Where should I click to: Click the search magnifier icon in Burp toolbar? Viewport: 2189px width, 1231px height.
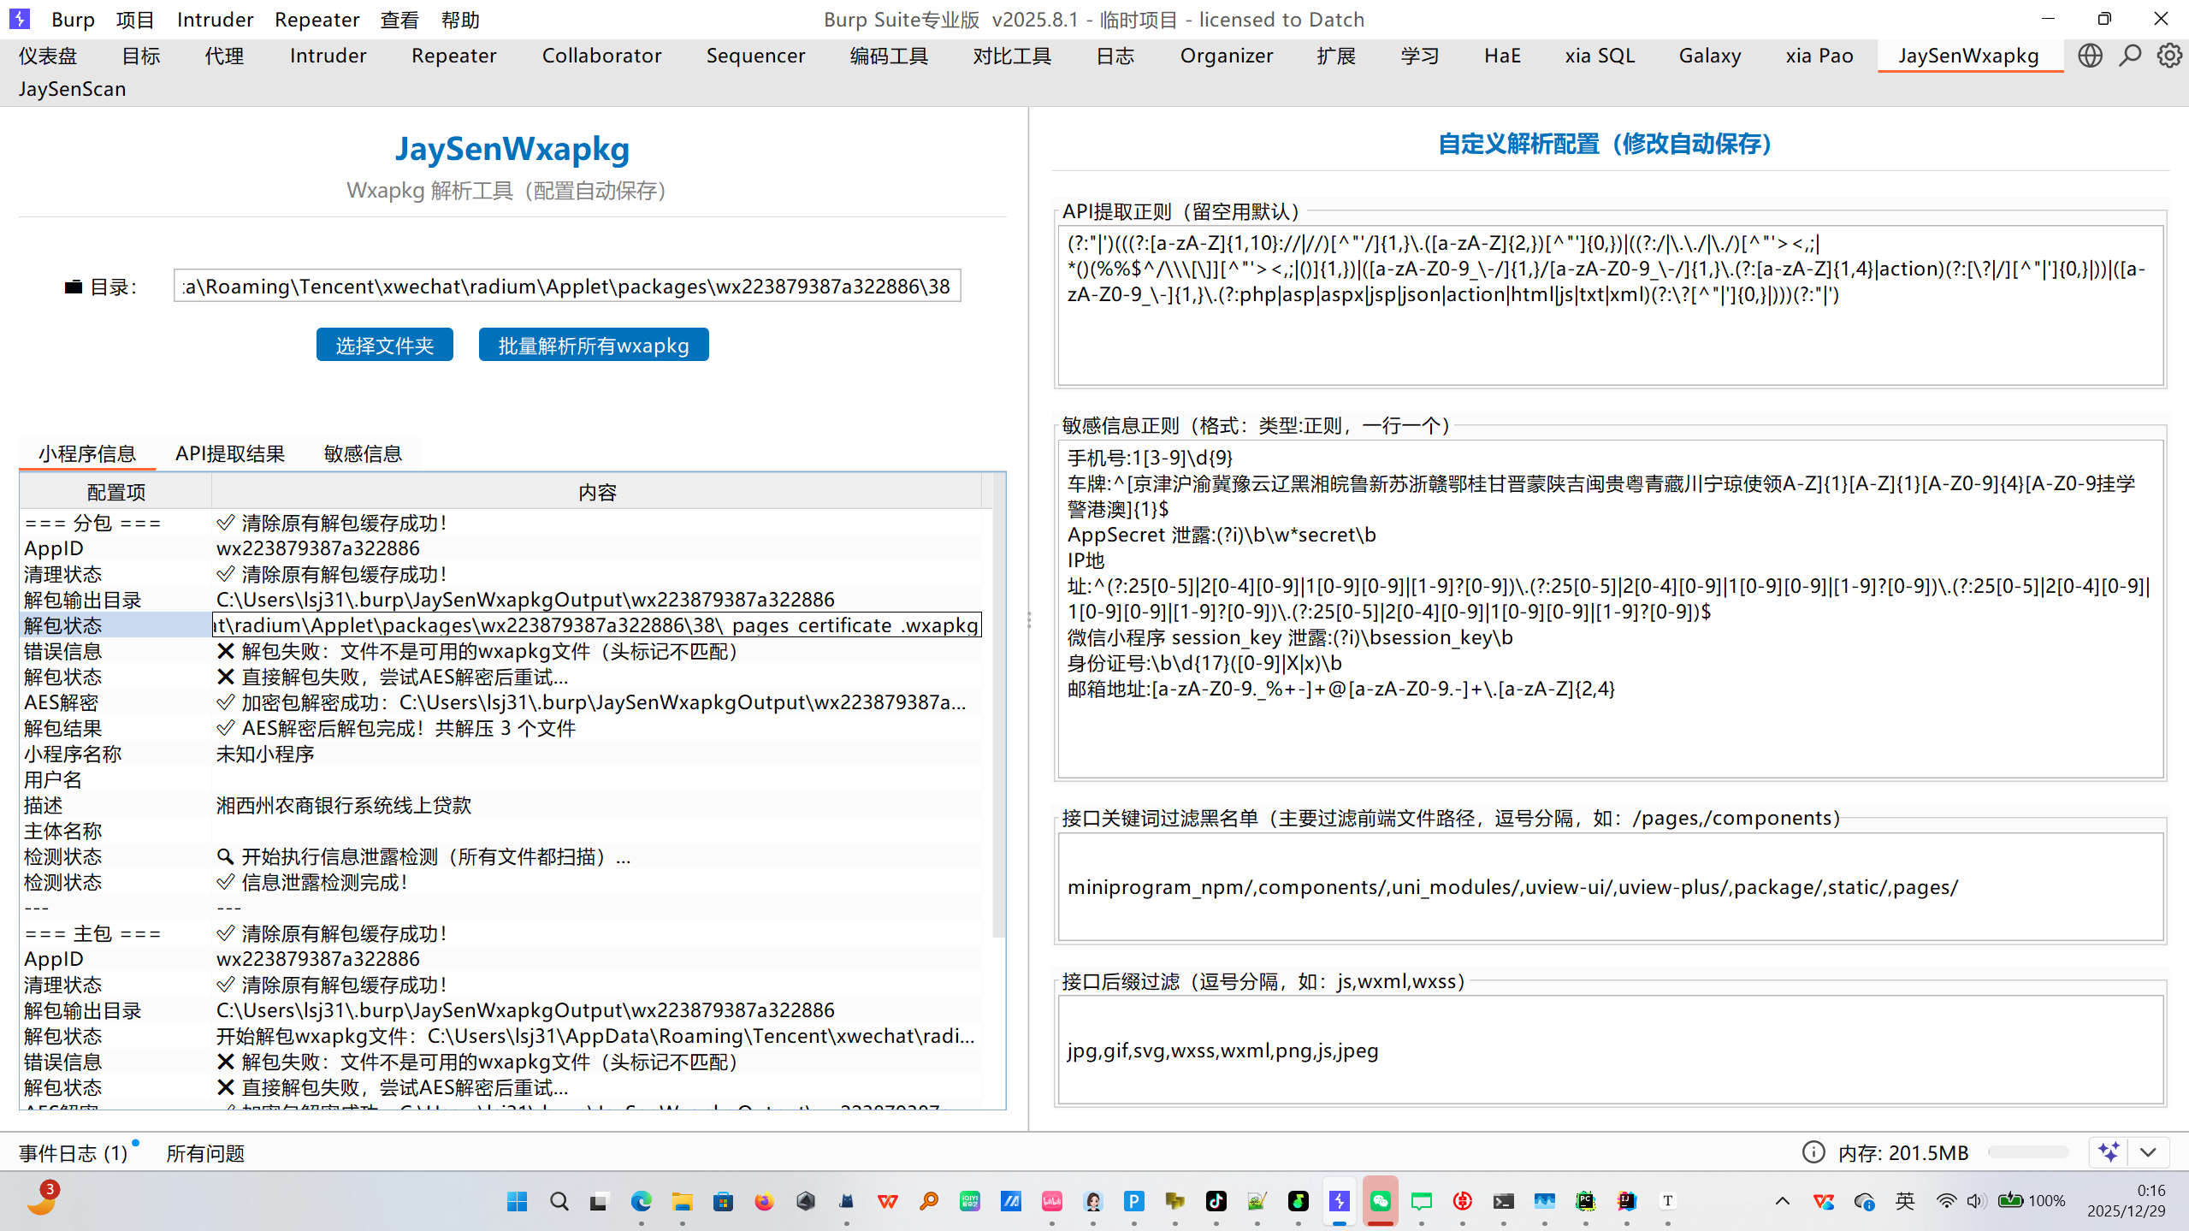click(x=2129, y=55)
